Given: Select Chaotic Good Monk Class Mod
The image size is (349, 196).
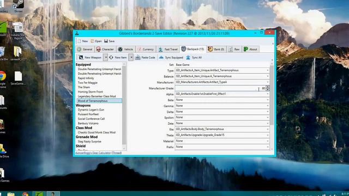Looking at the screenshot, I should (x=97, y=132).
